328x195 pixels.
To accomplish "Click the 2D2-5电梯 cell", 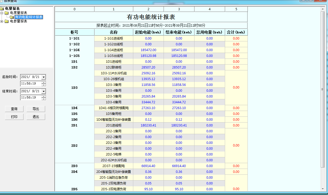I will pos(114,154).
